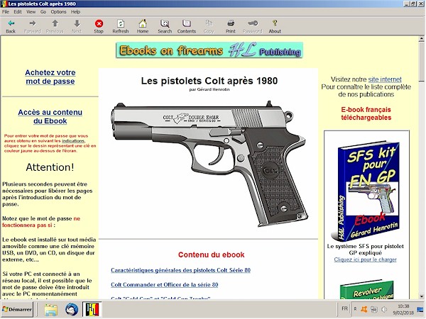Open 'Caractéristiques générales des pistolets Colt Série 80'

[x=180, y=270]
